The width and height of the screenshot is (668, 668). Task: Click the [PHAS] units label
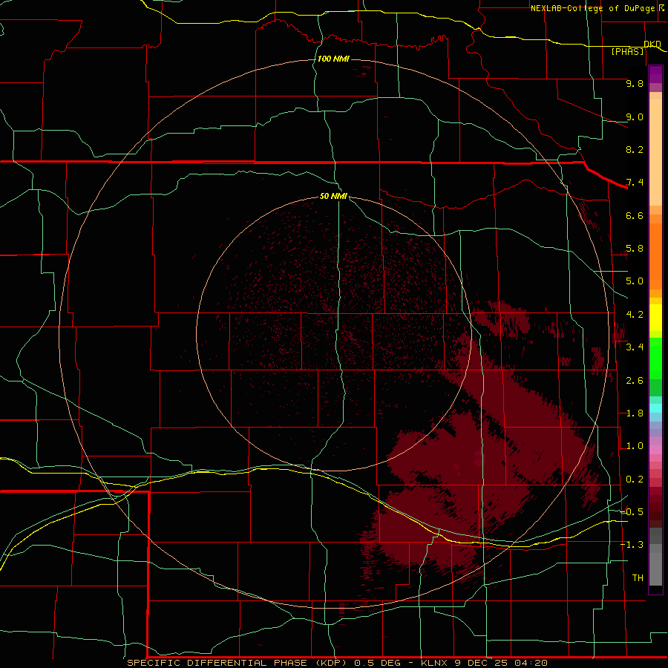click(x=627, y=52)
